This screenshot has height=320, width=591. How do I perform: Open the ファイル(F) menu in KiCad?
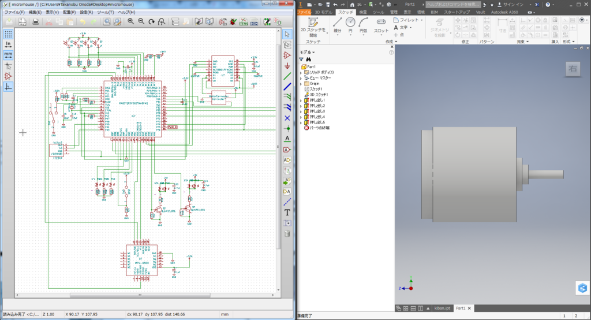pyautogui.click(x=14, y=12)
